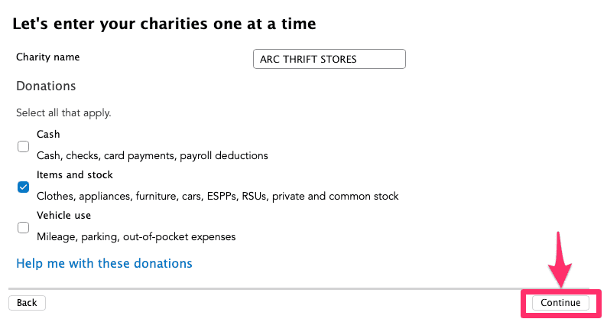Click the Donations section heading
The width and height of the screenshot is (607, 332).
46,86
